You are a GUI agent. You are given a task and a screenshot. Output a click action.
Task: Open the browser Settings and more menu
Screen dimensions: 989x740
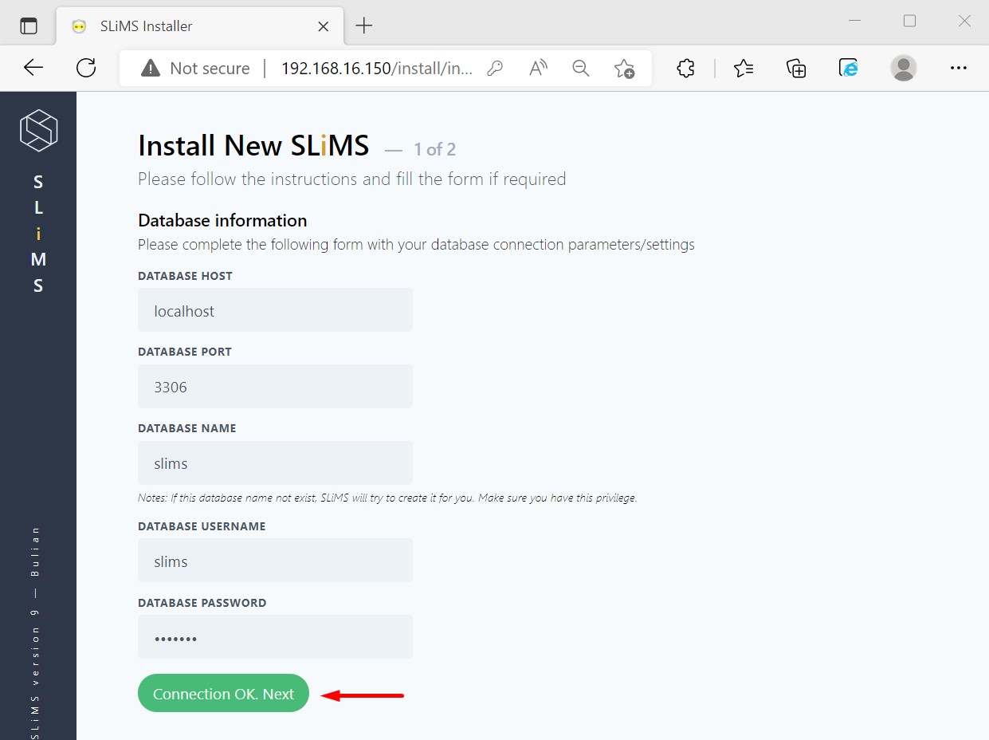[x=958, y=69]
